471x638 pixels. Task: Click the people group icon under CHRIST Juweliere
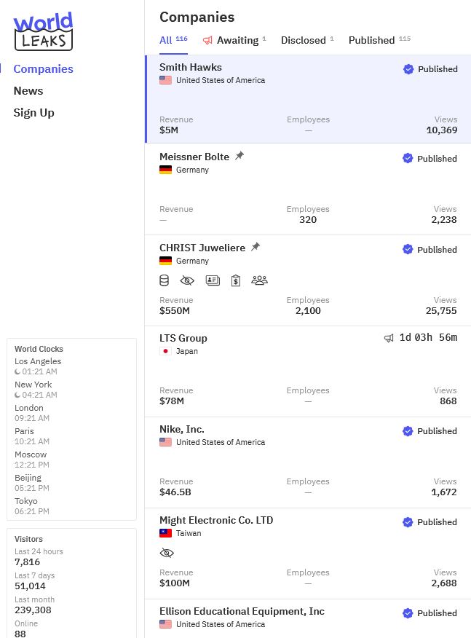(x=259, y=280)
